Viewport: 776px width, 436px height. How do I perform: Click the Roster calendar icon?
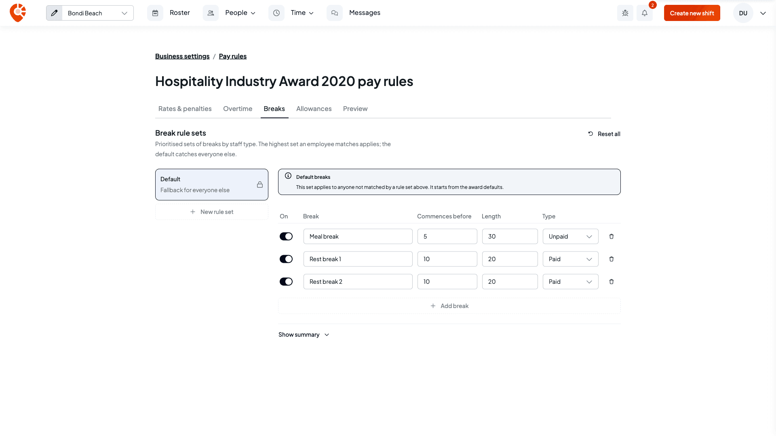pos(155,13)
